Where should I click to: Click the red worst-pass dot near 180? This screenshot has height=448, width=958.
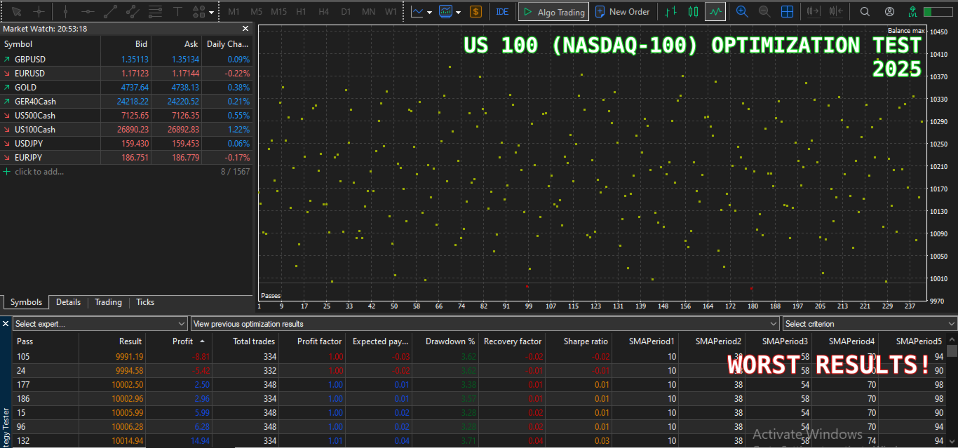(x=752, y=287)
